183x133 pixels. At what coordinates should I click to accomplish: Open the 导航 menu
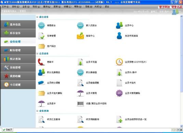pyautogui.click(x=89, y=7)
